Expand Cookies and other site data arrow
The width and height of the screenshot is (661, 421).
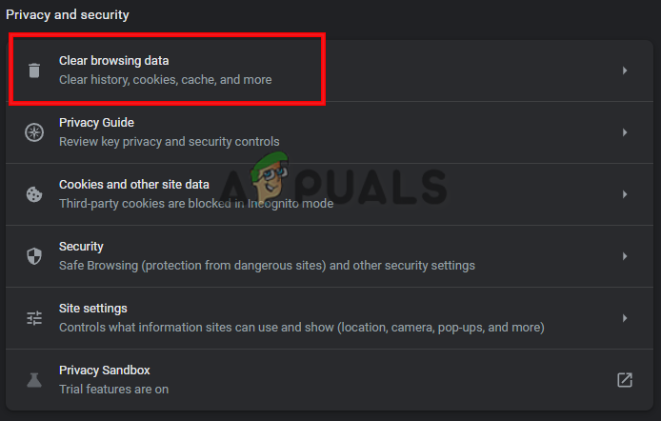[625, 194]
